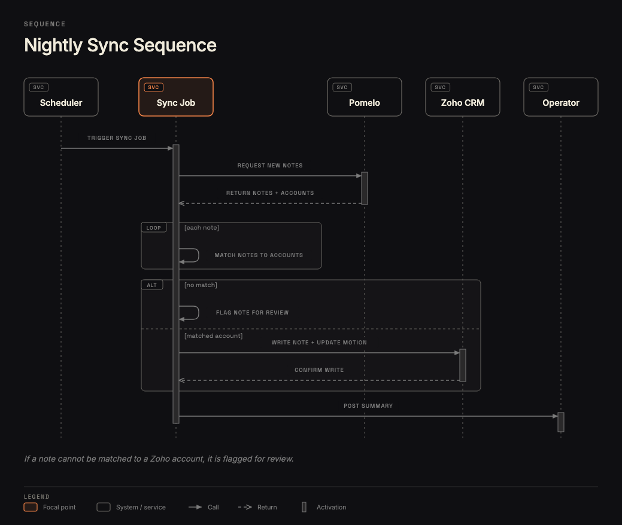622x525 pixels.
Task: Click the '[each note]' loop condition
Action: point(202,227)
